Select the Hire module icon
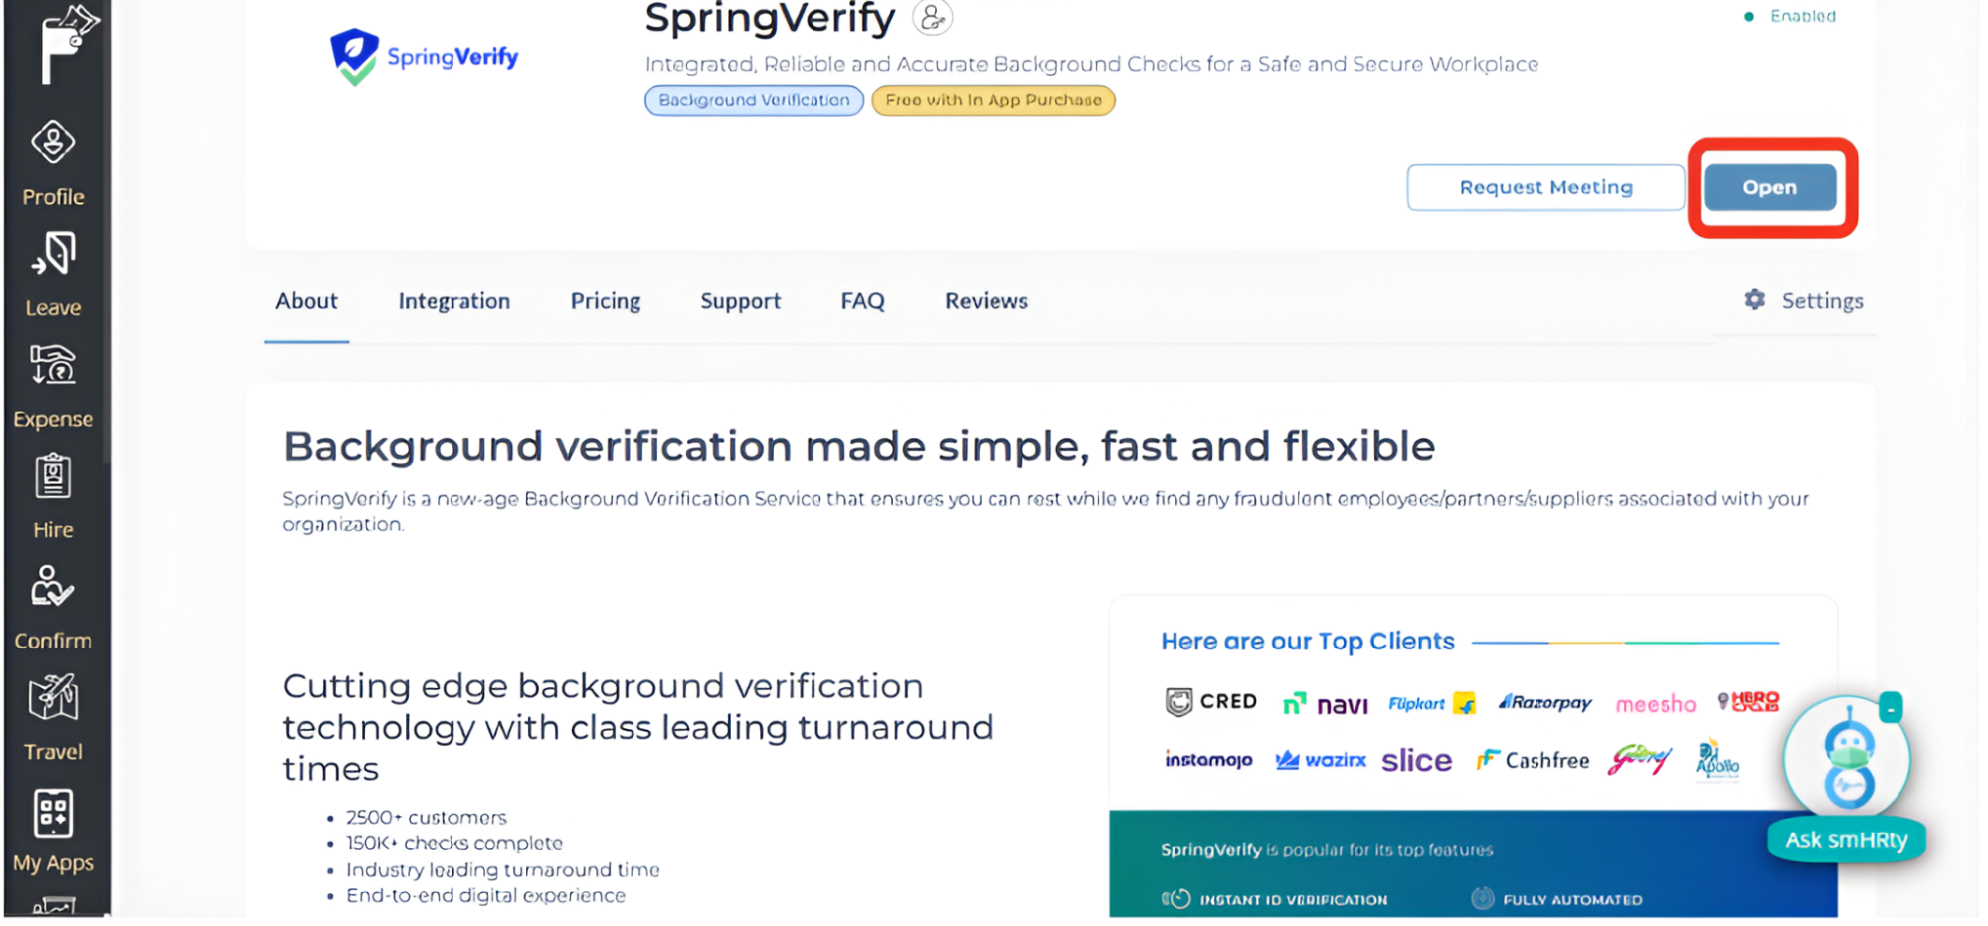 (53, 475)
